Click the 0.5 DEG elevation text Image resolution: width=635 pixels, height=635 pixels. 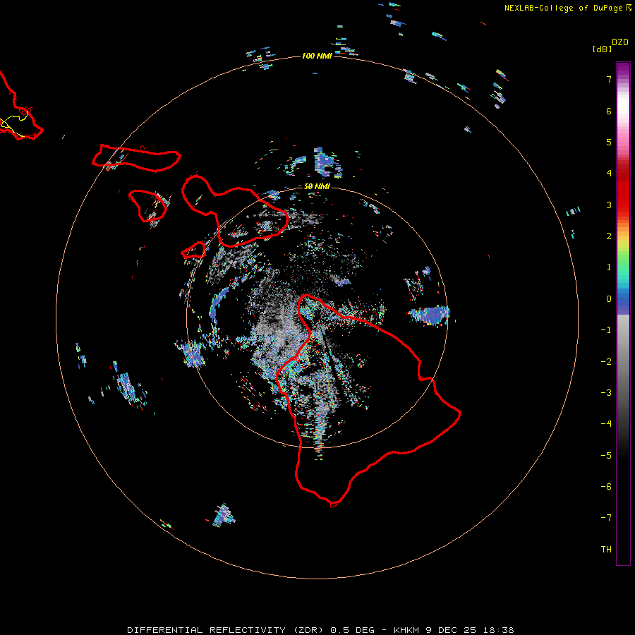[353, 630]
